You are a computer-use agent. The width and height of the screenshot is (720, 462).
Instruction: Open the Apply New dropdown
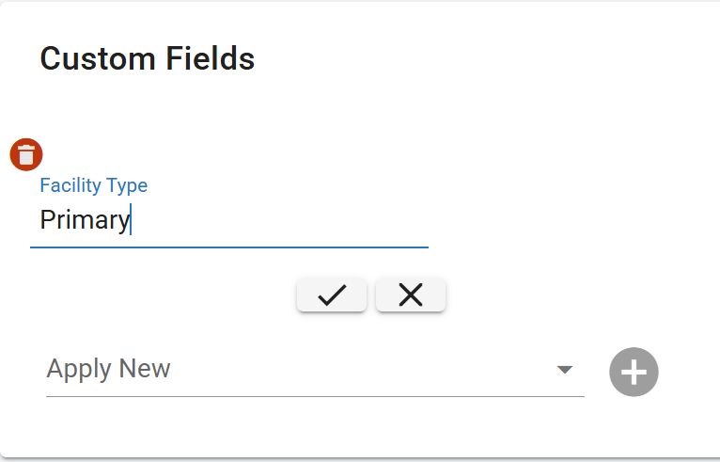click(x=314, y=369)
